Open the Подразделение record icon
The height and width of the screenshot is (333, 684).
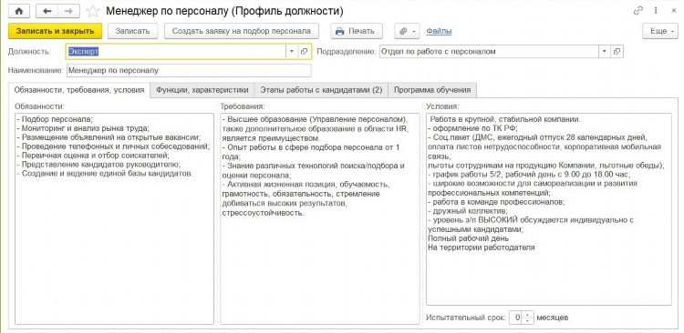(x=617, y=51)
